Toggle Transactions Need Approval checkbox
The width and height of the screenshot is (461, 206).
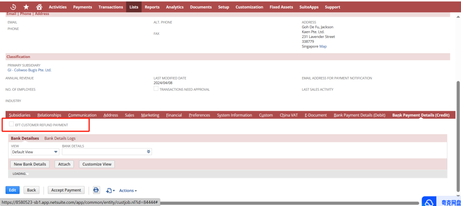point(156,88)
